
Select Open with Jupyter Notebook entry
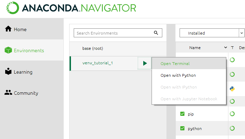(189, 99)
